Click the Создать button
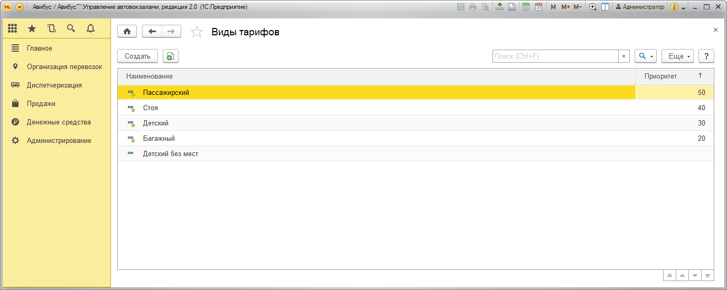 point(137,56)
